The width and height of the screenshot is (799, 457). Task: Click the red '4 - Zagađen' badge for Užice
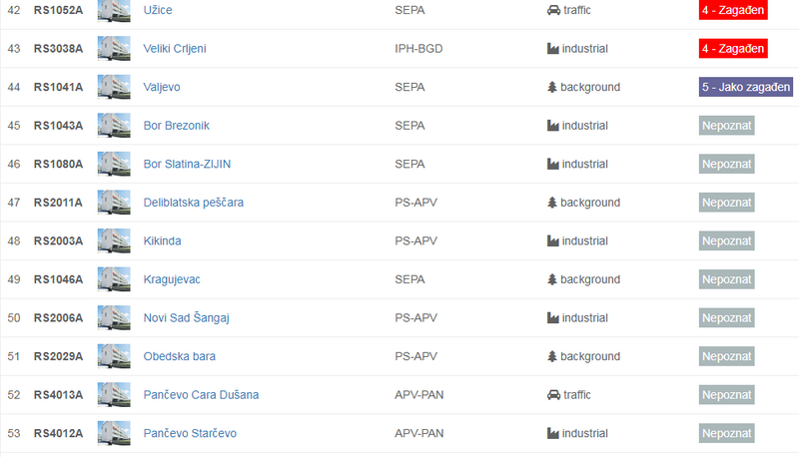click(x=733, y=10)
